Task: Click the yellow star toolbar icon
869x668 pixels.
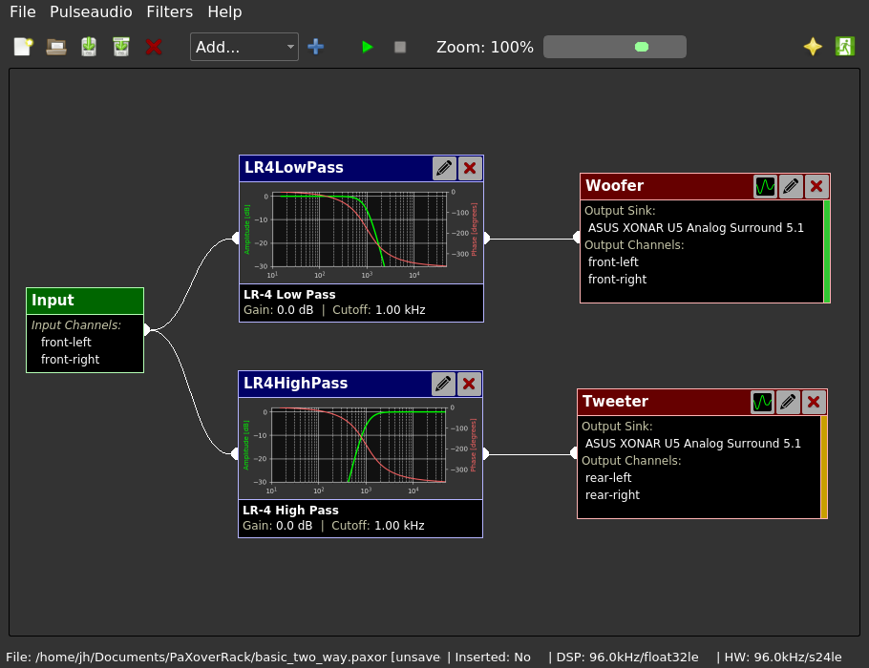Action: coord(813,47)
